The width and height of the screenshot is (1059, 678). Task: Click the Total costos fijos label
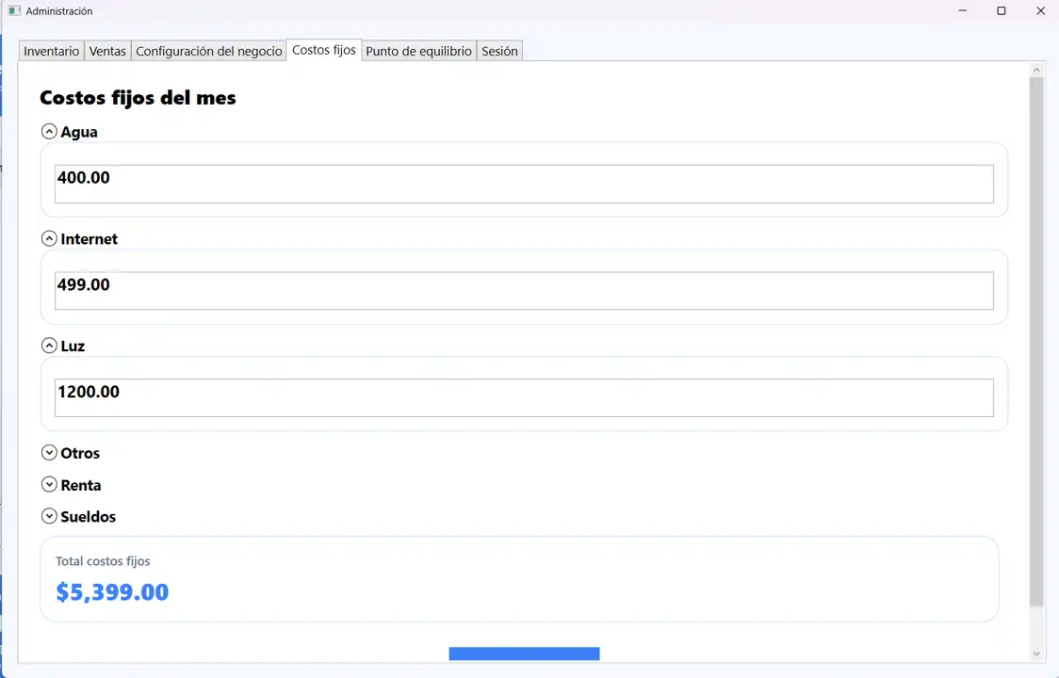point(103,561)
